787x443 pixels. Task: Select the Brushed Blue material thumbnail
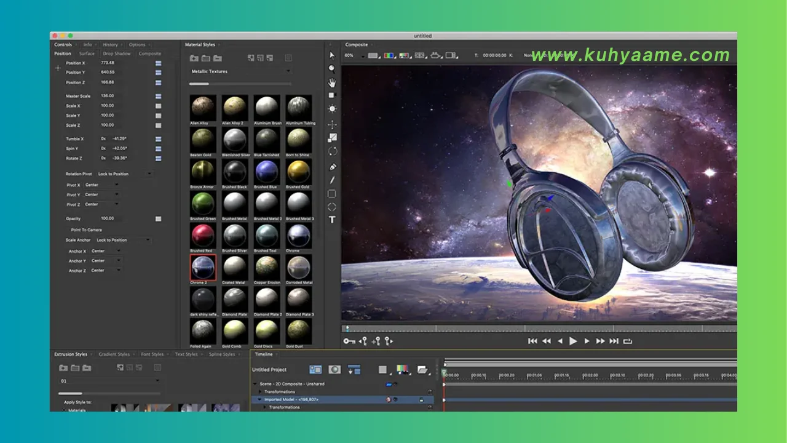266,172
